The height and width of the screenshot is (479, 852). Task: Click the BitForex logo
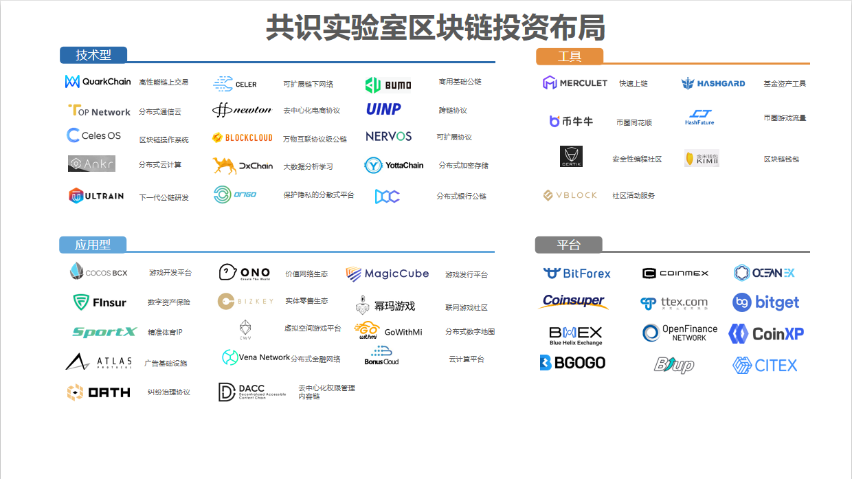576,273
